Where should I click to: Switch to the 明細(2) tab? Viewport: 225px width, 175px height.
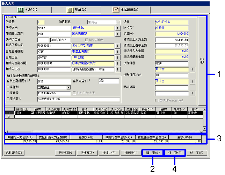click(76, 10)
